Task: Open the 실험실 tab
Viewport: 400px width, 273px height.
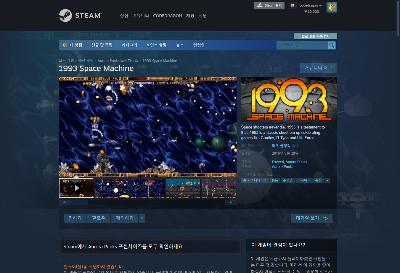Action: 199,45
